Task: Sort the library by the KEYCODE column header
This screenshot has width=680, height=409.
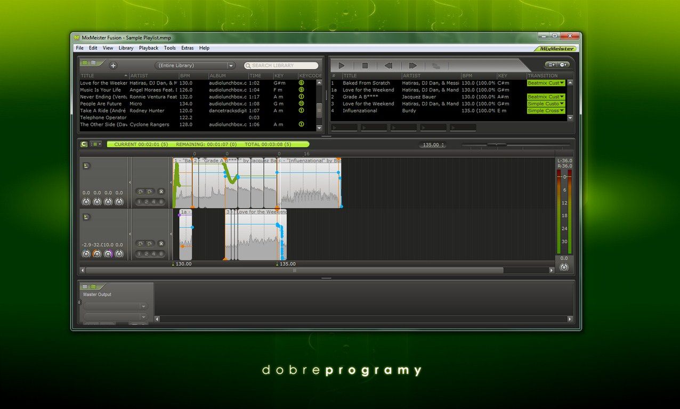Action: click(310, 76)
